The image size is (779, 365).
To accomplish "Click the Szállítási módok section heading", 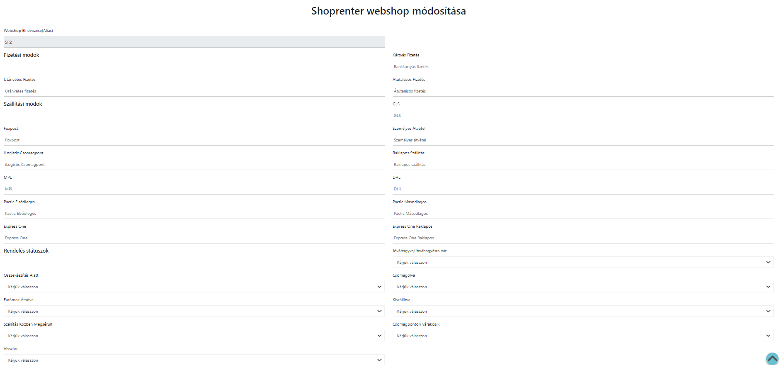I will pos(23,104).
